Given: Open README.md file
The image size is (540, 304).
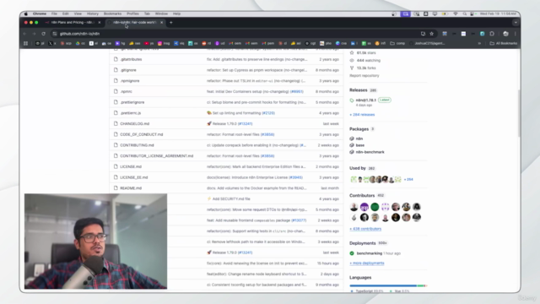Looking at the screenshot, I should [x=131, y=188].
